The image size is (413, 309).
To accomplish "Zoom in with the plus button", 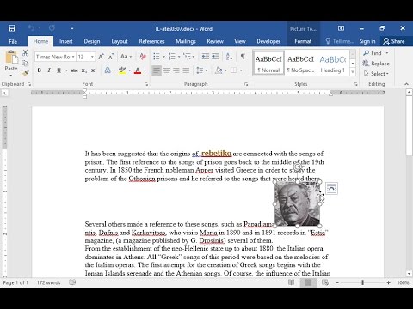I will click(388, 282).
